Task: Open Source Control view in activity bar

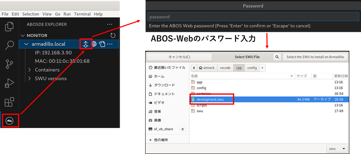Action: coord(9,64)
